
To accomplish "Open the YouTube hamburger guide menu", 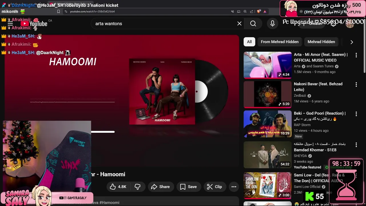I will point(10,23).
